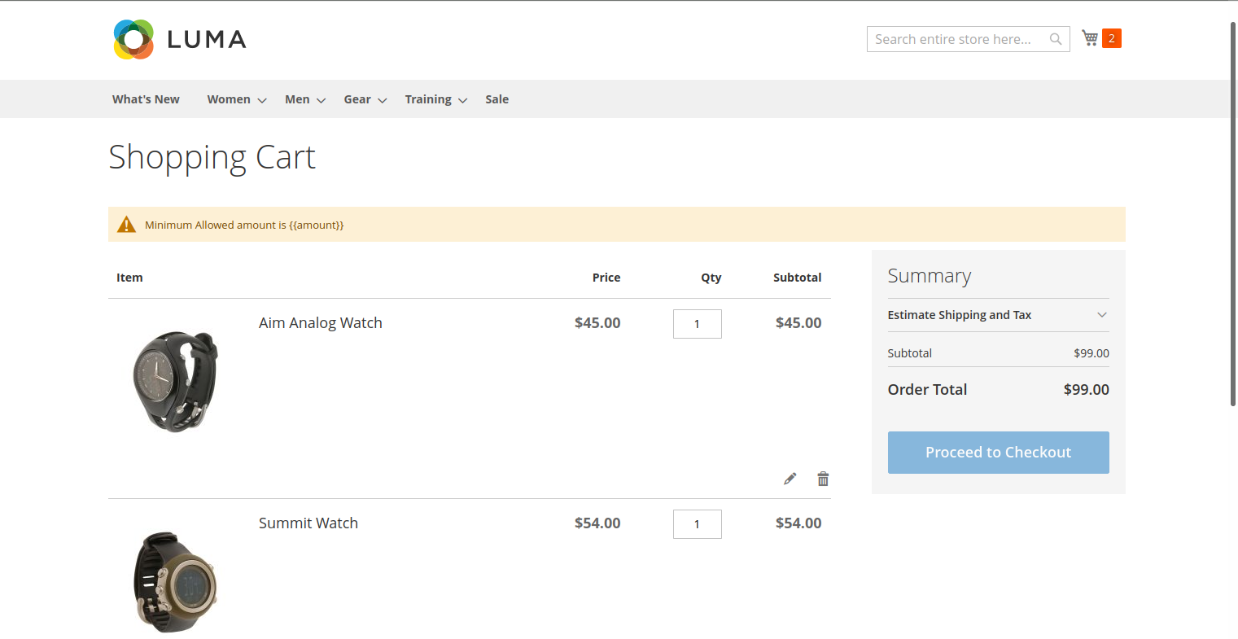Click the warning triangle icon in alert

point(126,225)
